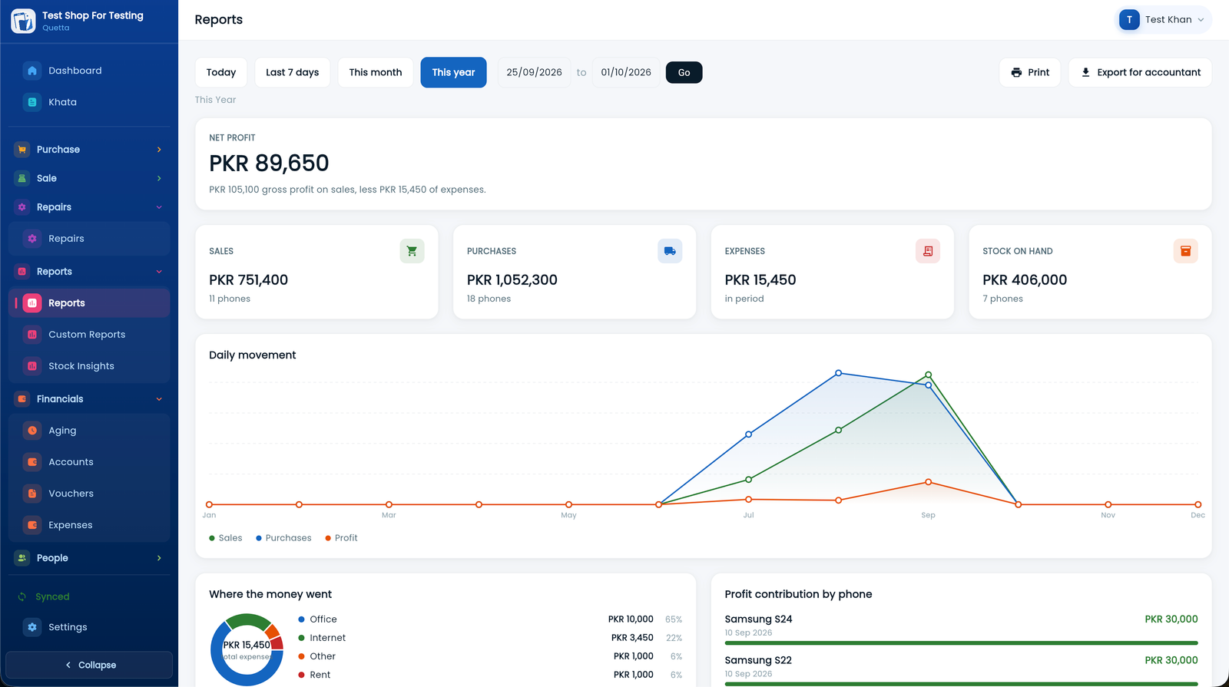
Task: Click the Test Khan avatar icon
Action: [1129, 20]
